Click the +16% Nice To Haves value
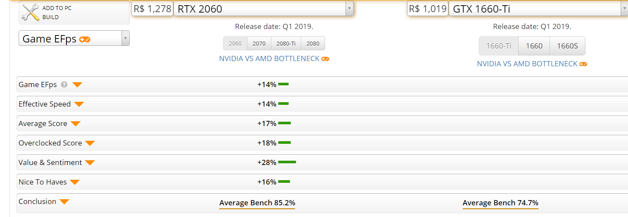The width and height of the screenshot is (628, 217). pyautogui.click(x=267, y=182)
